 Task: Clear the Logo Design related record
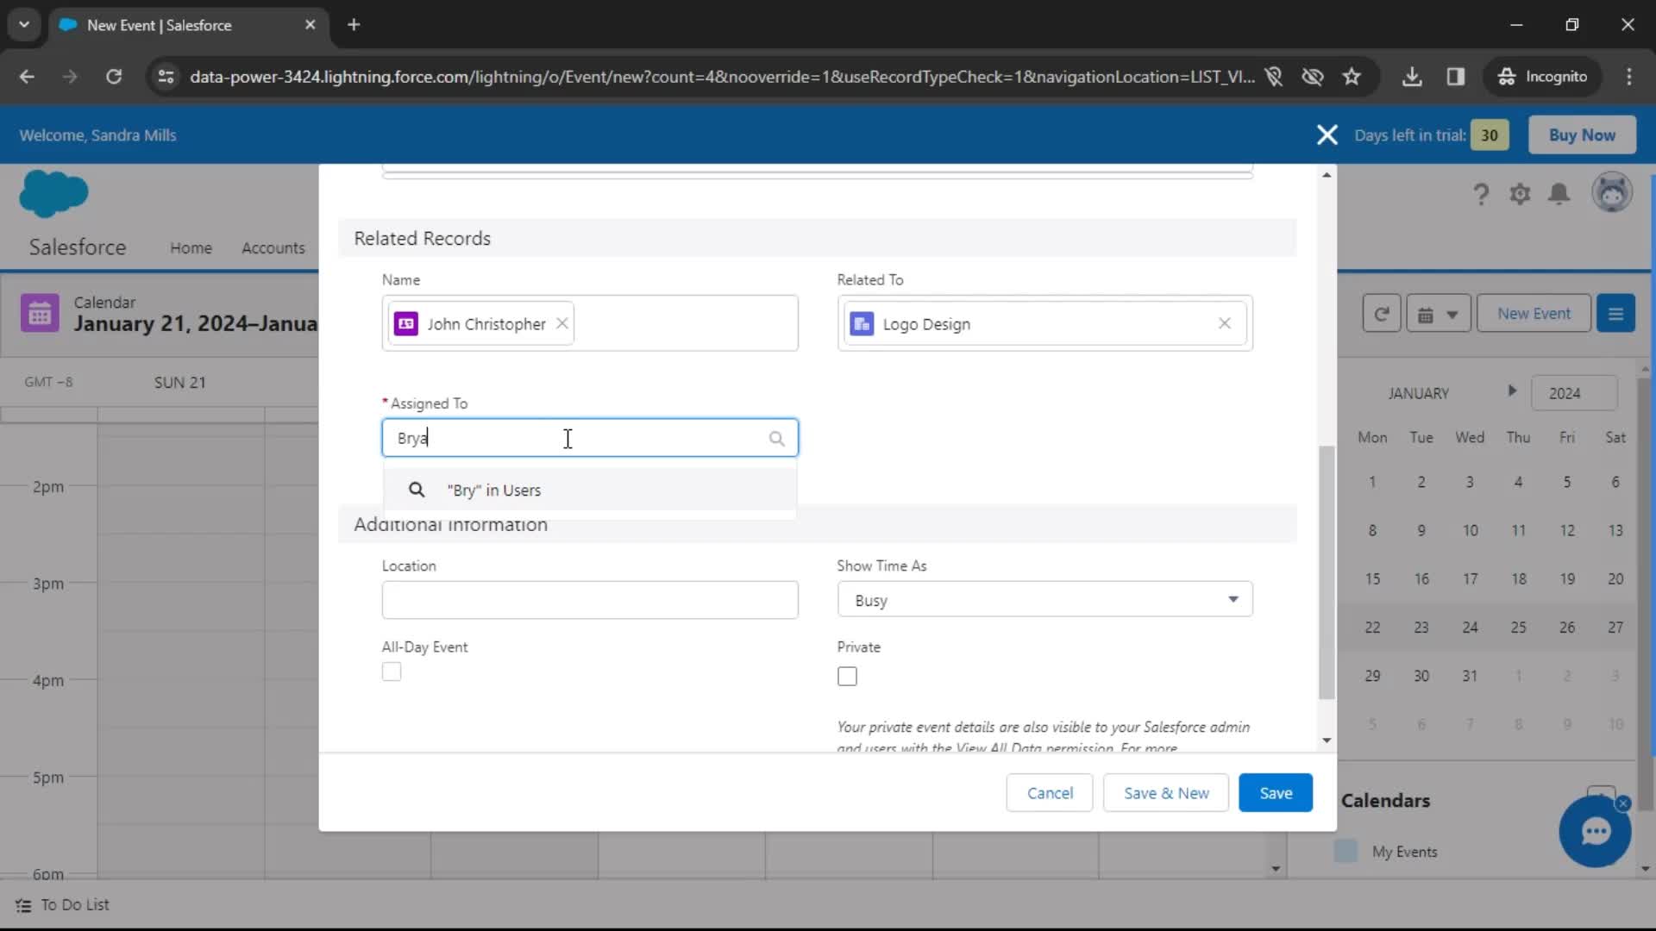(1224, 323)
